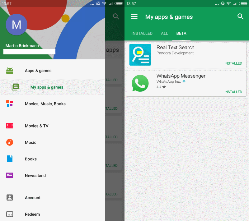Open Apps & games in the drawer
This screenshot has width=249, height=221.
pos(53,71)
